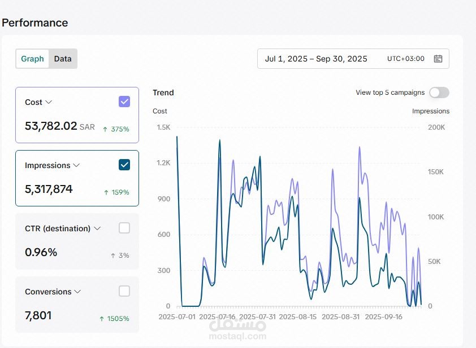Click the green up arrow beside 375%
Image resolution: width=476 pixels, height=348 pixels.
coord(105,129)
